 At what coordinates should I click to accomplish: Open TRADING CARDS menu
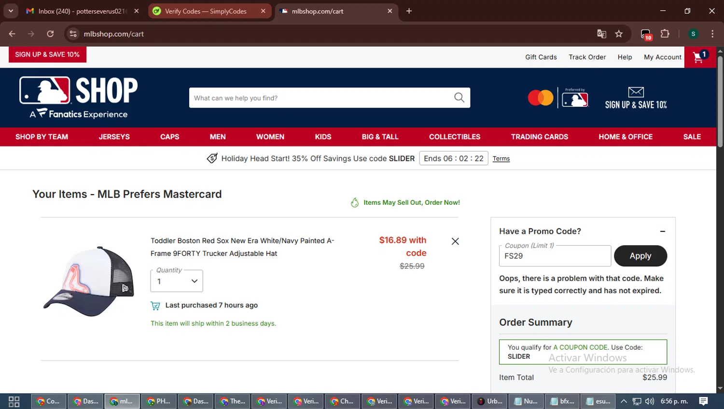click(539, 137)
